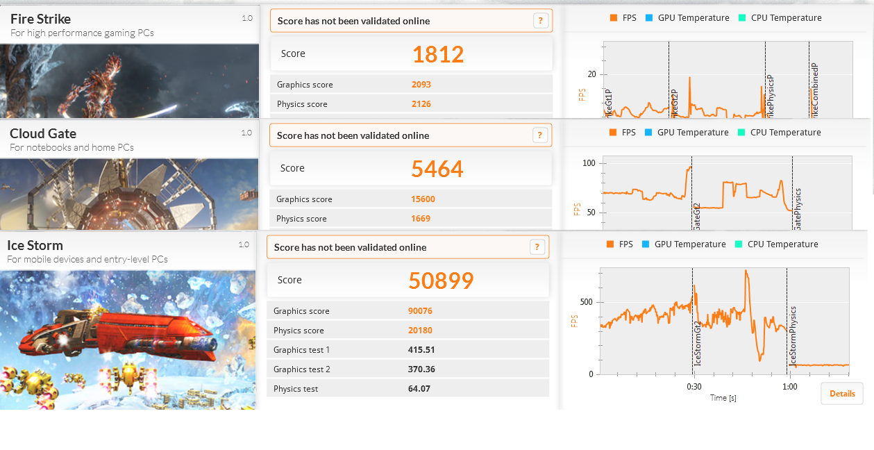Screen dimensions: 874x450
Task: Toggle GPU Temperature legend in Ice Storm chart
Action: pos(684,244)
